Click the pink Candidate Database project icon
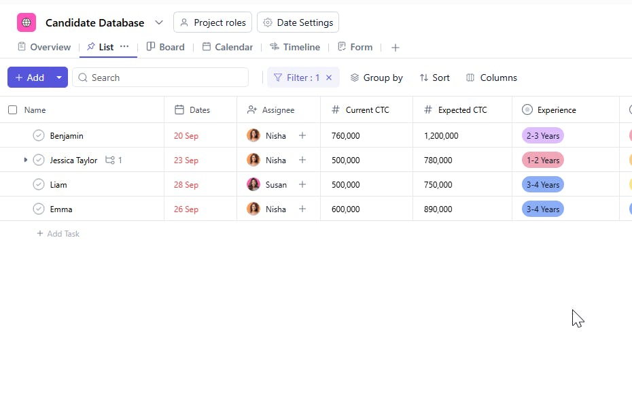Viewport: 632px width, 408px height. tap(27, 22)
